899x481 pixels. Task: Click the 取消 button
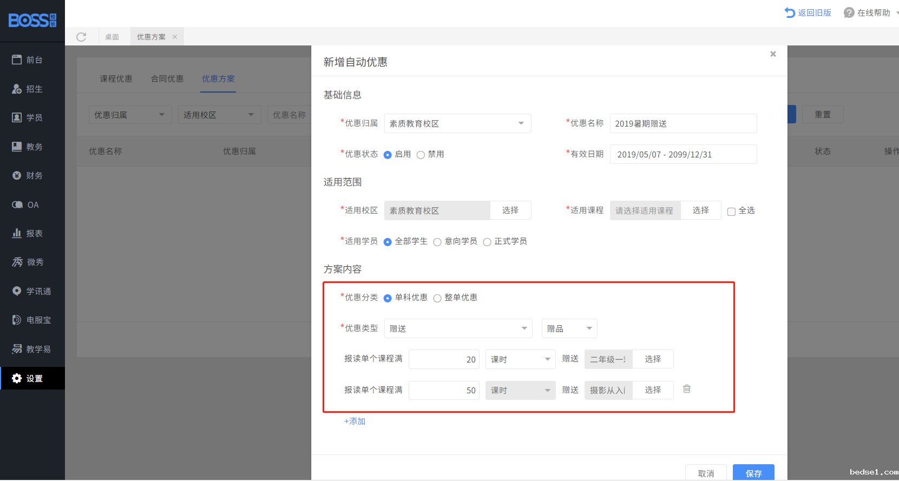coord(706,473)
